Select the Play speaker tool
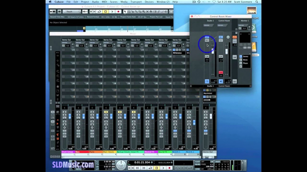Image resolution: width=307 pixels, height=172 pixels. coord(166,12)
